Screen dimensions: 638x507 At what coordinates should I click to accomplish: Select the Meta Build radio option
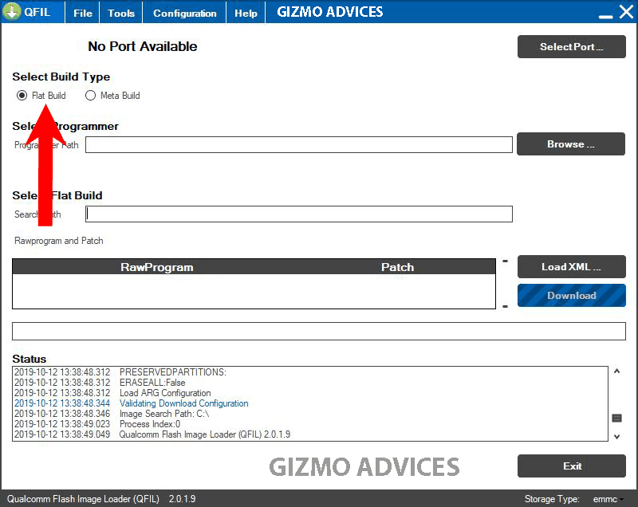tap(112, 96)
